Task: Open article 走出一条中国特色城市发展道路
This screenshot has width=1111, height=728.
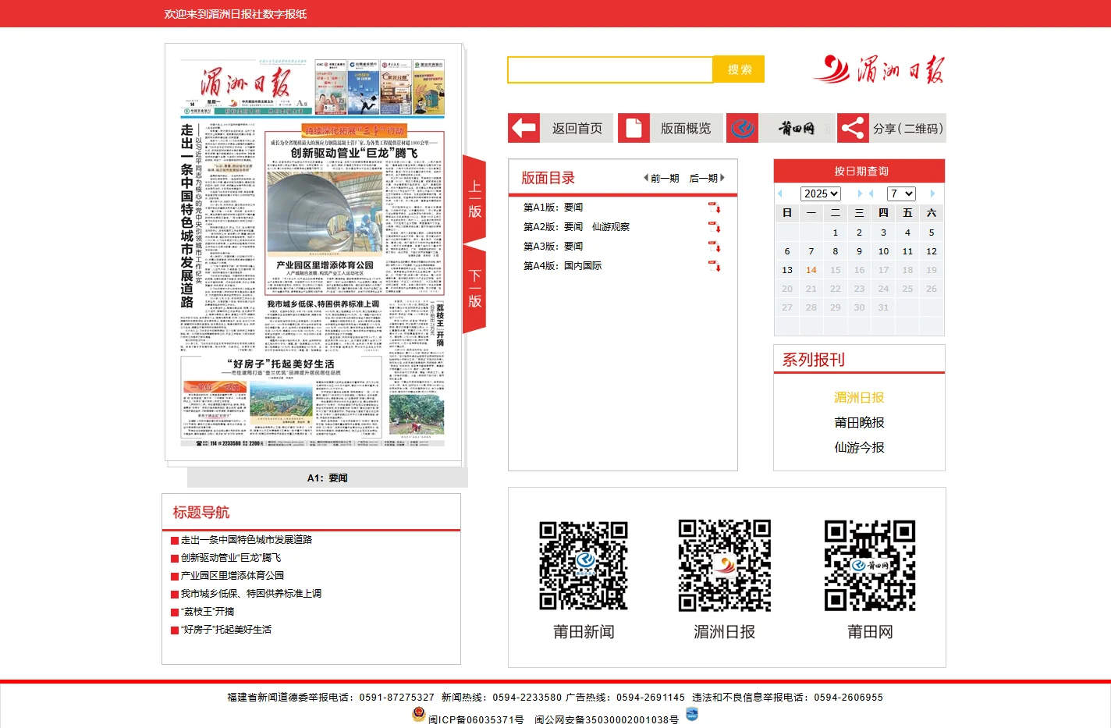Action: [247, 540]
